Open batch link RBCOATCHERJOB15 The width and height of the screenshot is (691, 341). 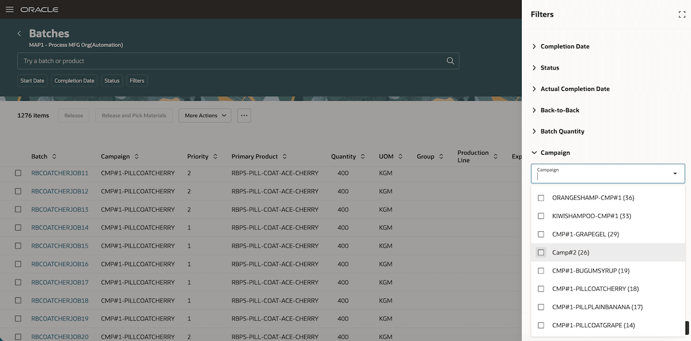60,246
